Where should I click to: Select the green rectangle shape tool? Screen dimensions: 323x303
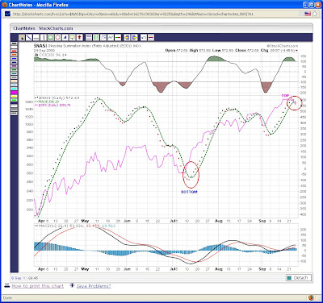pyautogui.click(x=50, y=38)
